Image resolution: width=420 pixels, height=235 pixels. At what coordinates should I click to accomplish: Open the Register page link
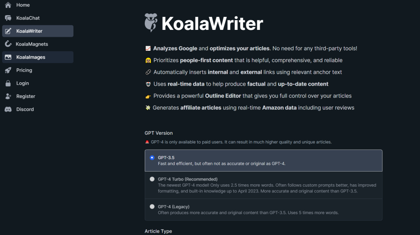(x=26, y=96)
